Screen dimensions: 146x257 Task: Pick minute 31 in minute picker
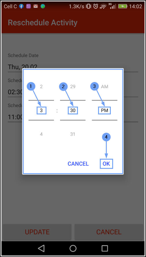click(x=73, y=134)
